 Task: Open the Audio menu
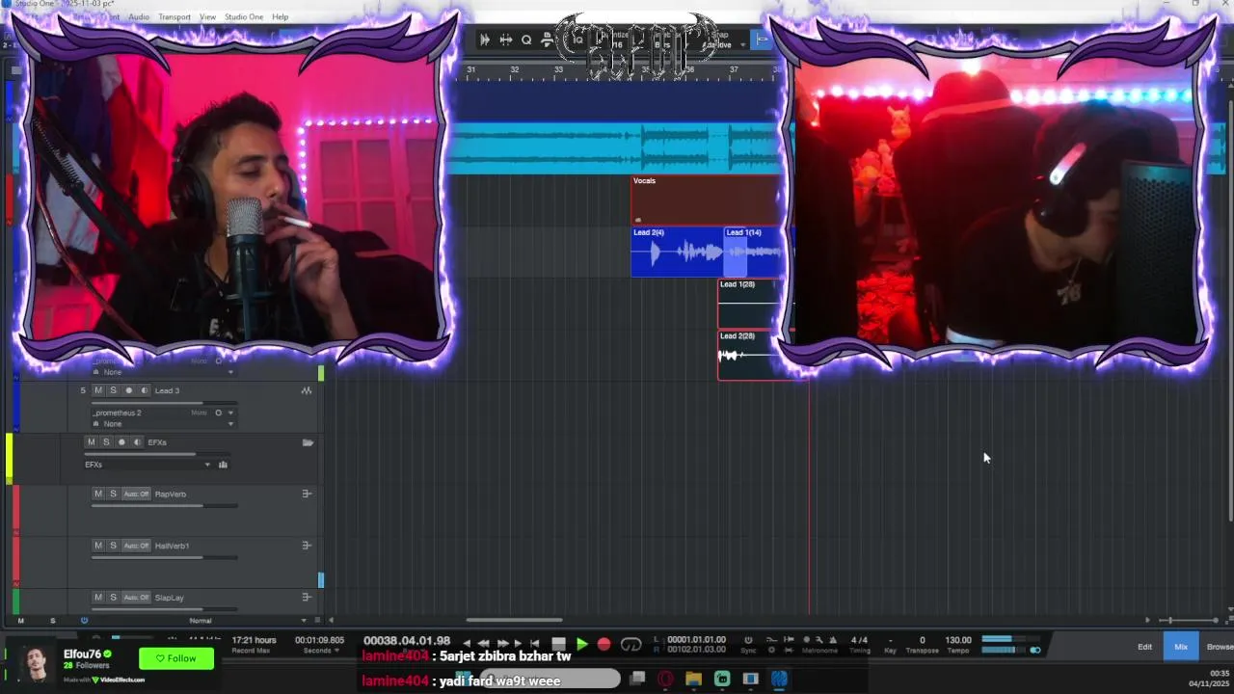[139, 17]
